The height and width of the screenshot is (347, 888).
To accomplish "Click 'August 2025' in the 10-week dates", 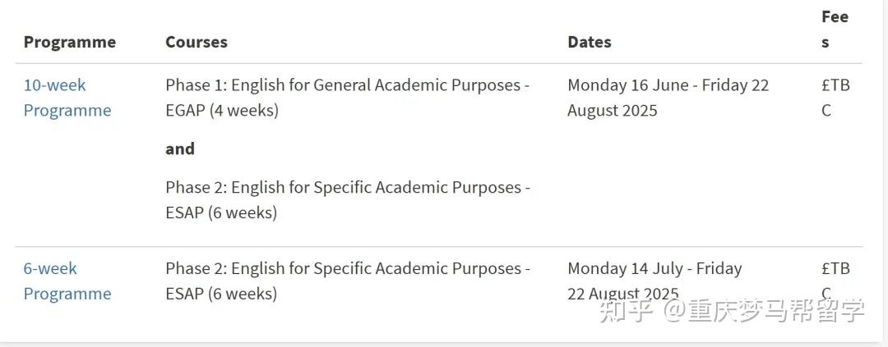I will [x=612, y=111].
